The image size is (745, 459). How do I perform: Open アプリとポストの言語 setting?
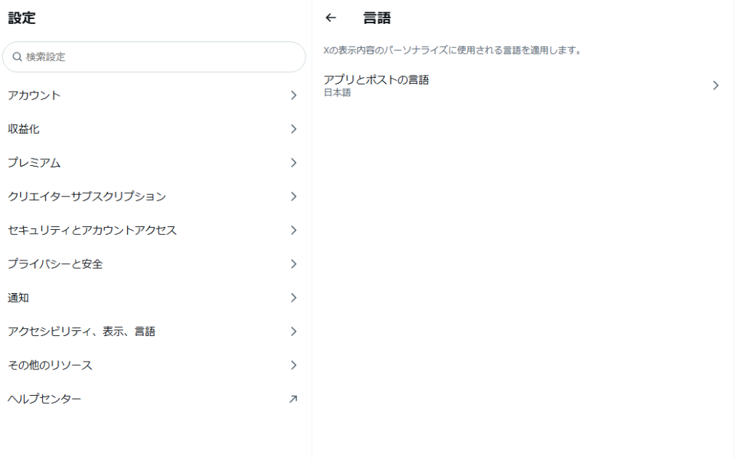tap(376, 80)
